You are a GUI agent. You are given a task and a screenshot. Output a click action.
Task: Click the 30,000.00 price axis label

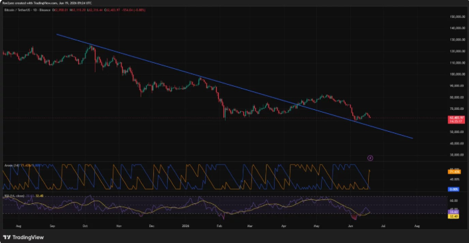(457, 155)
